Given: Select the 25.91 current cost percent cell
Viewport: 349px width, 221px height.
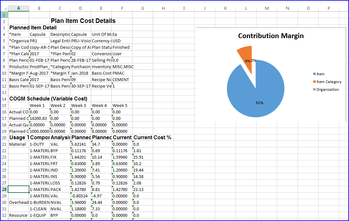Looking at the screenshot, I should (x=143, y=157).
